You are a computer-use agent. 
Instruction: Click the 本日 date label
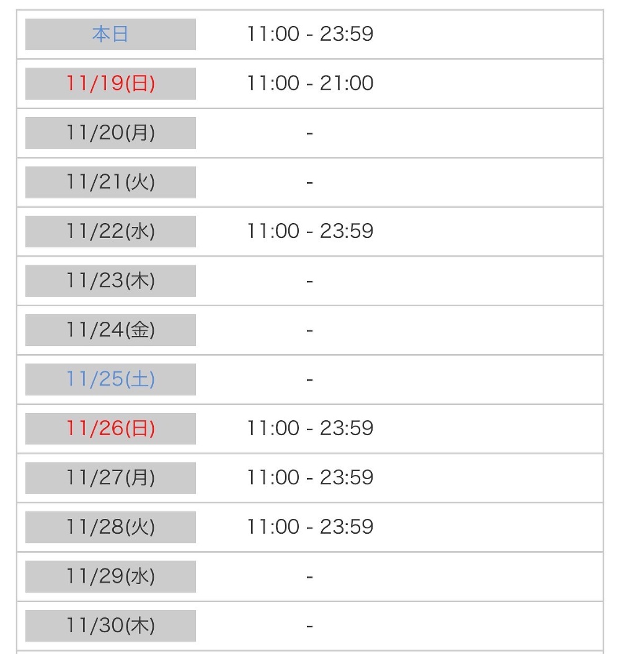pyautogui.click(x=110, y=34)
